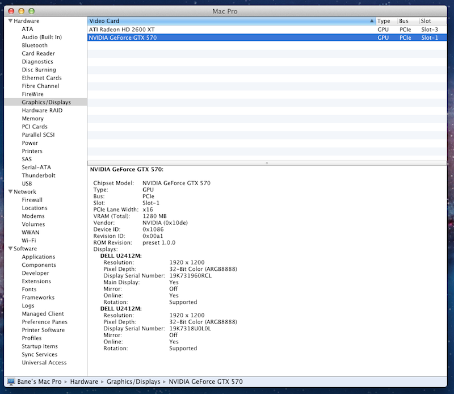454x394 pixels.
Task: Open Developer under Software
Action: [x=35, y=273]
